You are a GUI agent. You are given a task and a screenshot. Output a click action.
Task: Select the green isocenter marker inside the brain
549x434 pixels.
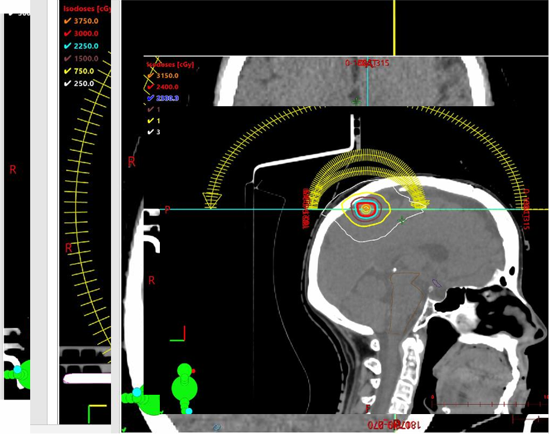click(x=402, y=220)
